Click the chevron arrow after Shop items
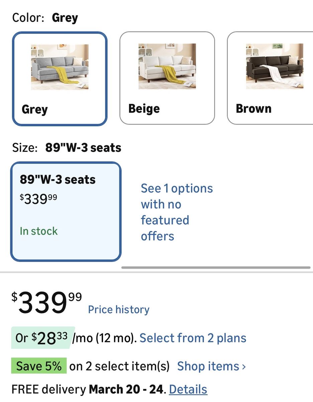 pyautogui.click(x=244, y=367)
